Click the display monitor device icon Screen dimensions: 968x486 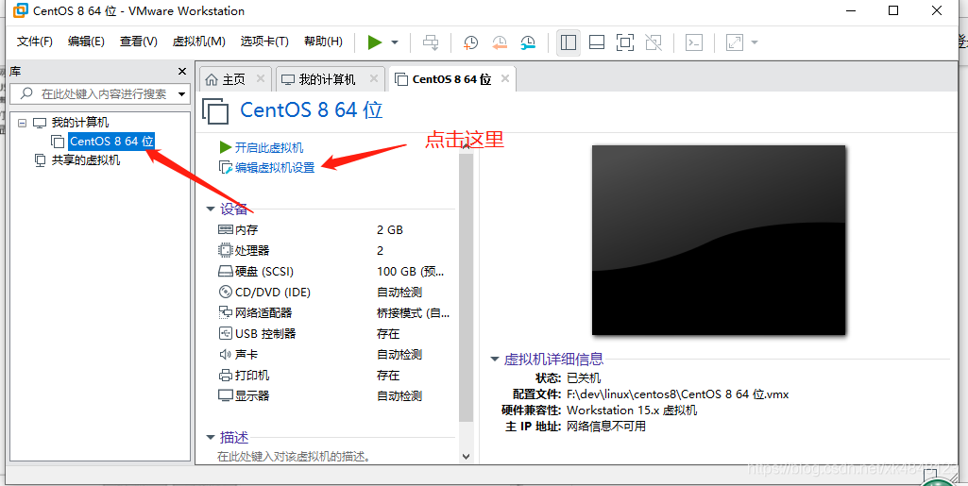click(x=226, y=396)
